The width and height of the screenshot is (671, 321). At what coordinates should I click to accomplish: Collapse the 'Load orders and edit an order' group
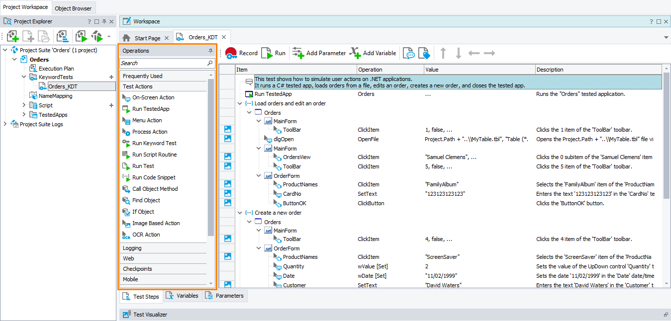(240, 103)
